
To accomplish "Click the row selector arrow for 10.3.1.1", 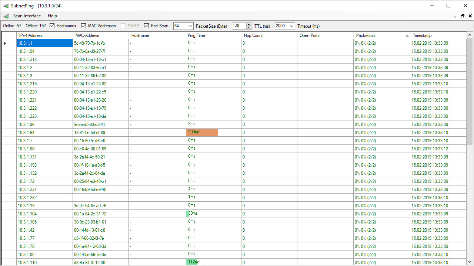I will (5, 43).
